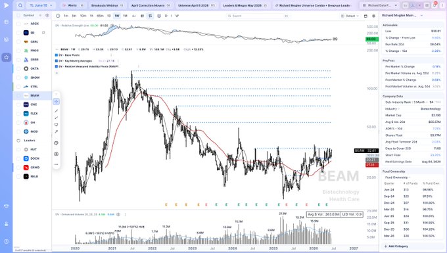This screenshot has height=253, width=447.
Task: Open the Richard Data P... layout dropdown
Action: click(379, 5)
